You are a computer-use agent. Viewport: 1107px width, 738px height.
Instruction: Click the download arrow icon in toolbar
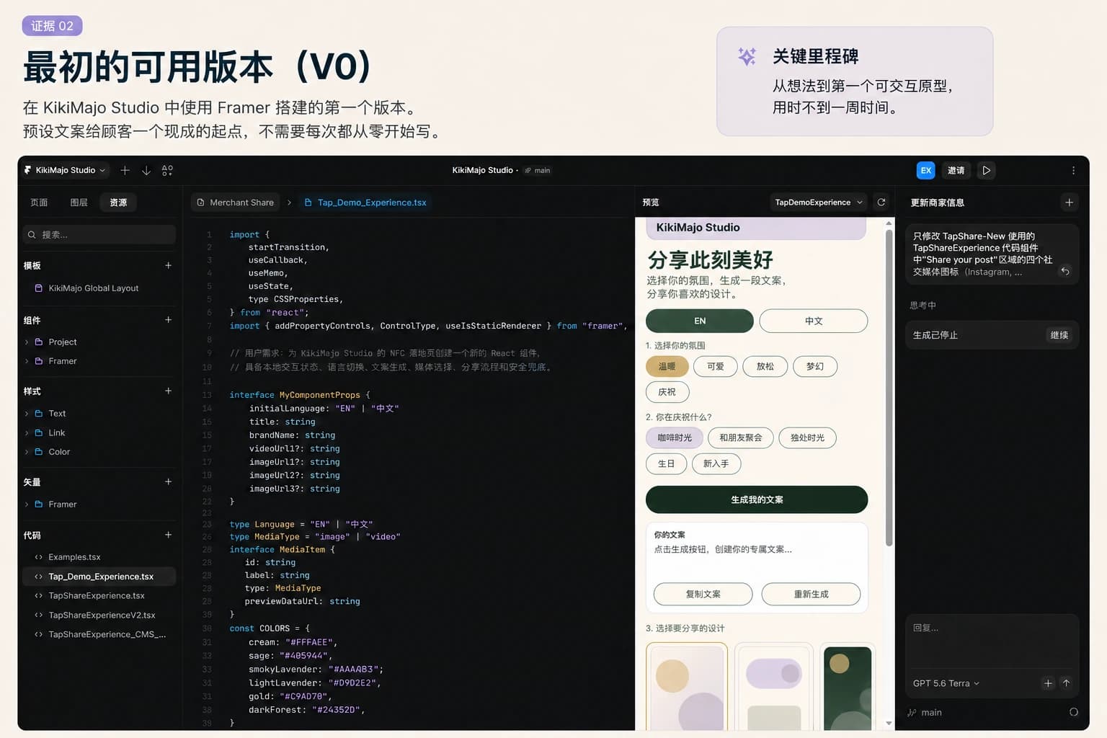(x=146, y=170)
